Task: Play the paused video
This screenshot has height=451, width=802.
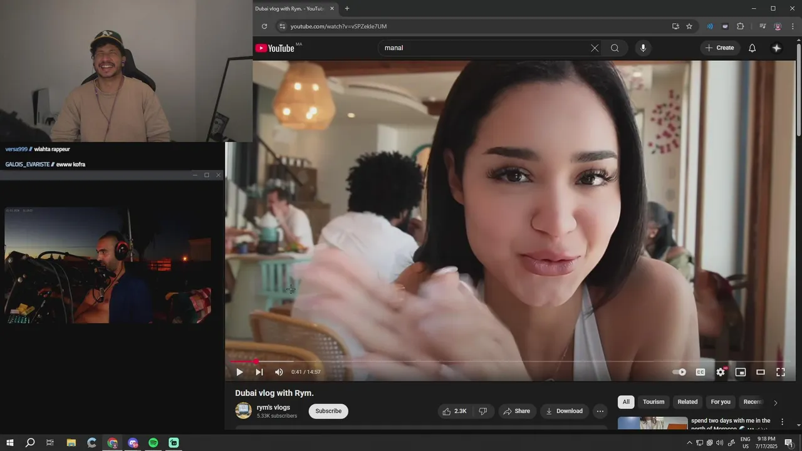Action: [239, 372]
